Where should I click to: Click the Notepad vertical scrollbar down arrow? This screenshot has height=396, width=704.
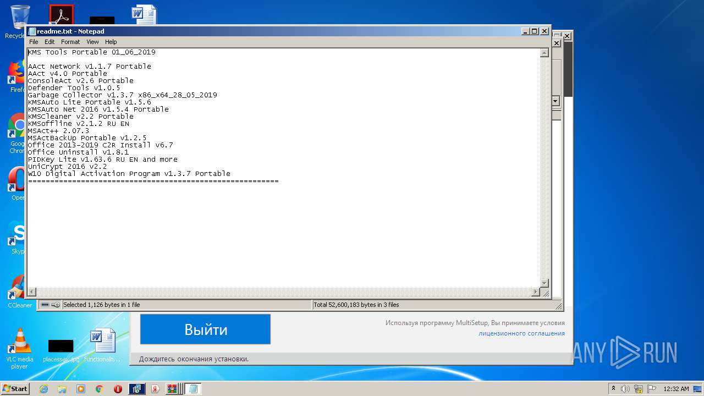point(544,283)
